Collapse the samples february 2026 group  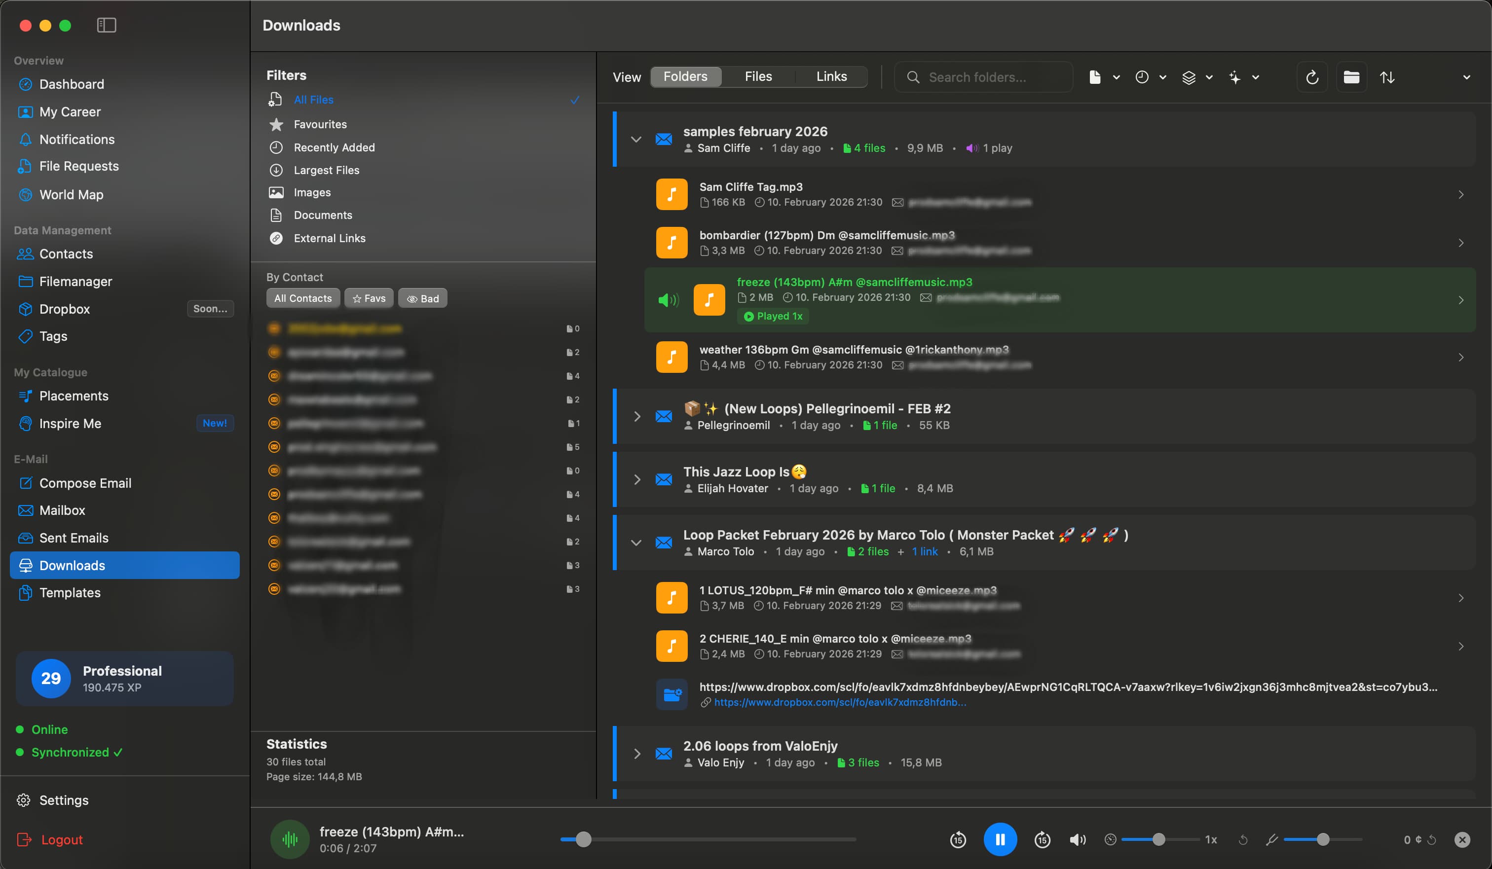click(x=636, y=139)
